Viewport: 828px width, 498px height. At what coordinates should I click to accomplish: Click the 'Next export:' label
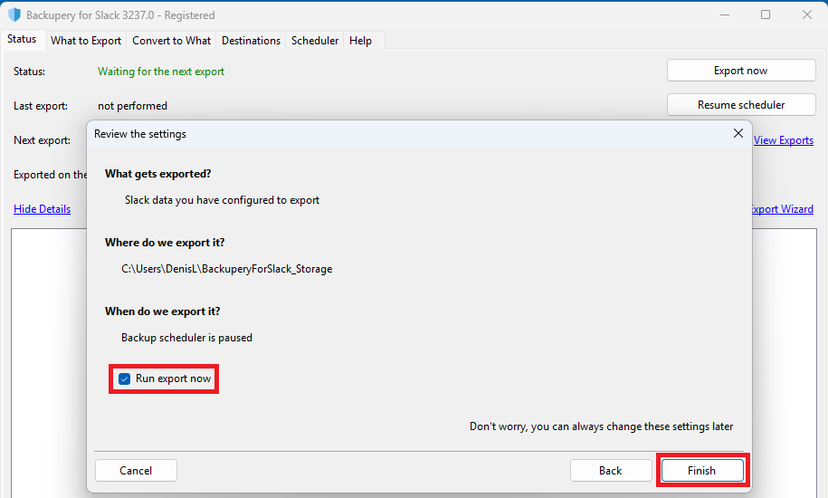[x=43, y=140]
